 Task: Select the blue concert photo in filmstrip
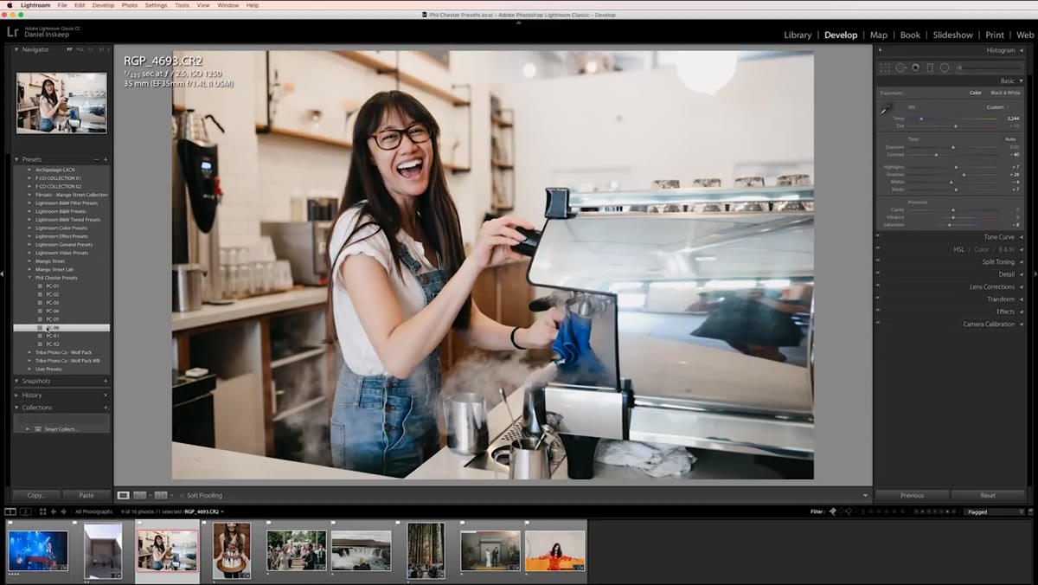[38, 550]
